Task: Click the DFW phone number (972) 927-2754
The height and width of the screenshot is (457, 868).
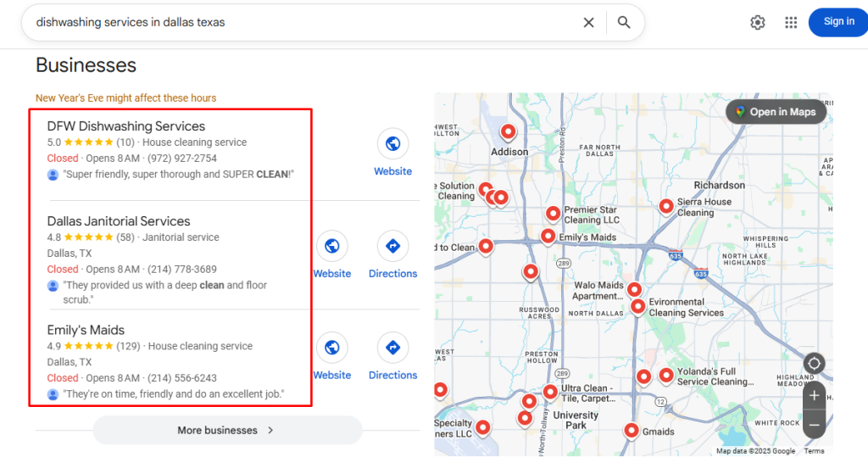Action: (182, 159)
